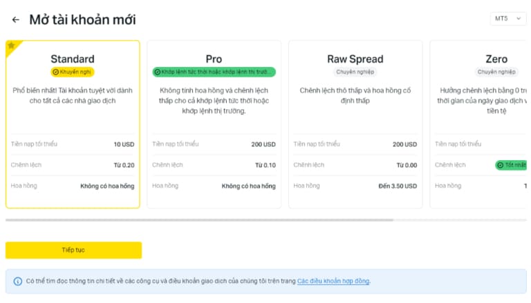
Task: Click the Chuyên nghiệp badge under Raw Spread
Action: 355,72
